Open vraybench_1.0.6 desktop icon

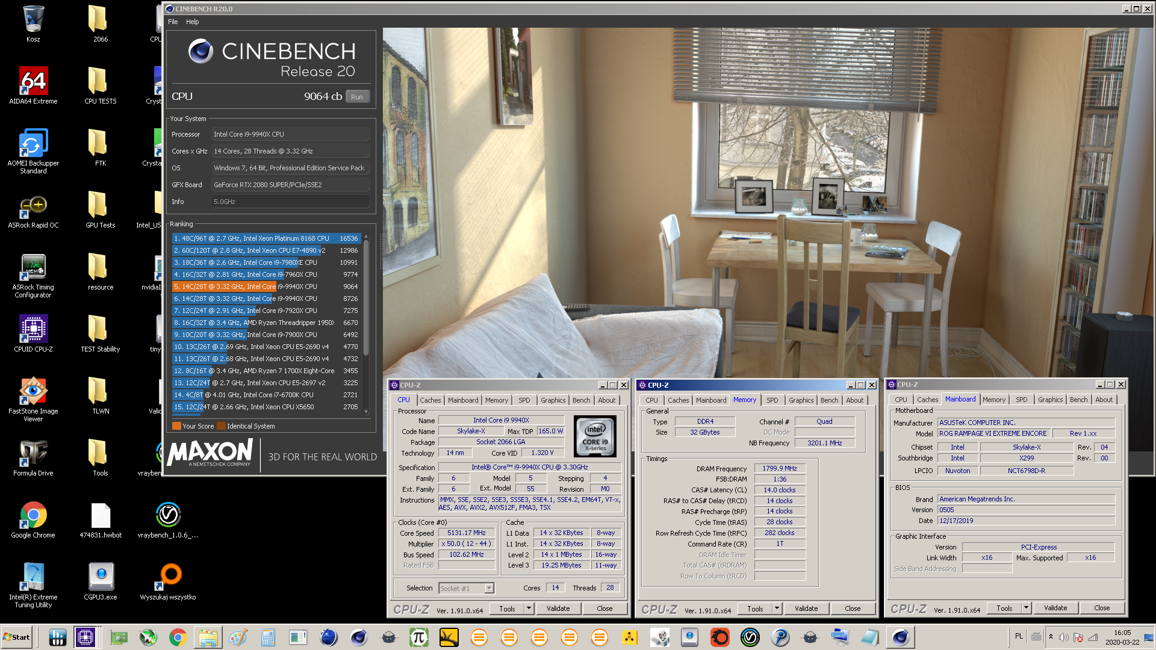click(168, 520)
